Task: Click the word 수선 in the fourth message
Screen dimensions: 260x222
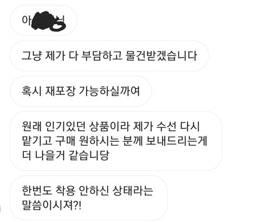Action: pyautogui.click(x=166, y=127)
